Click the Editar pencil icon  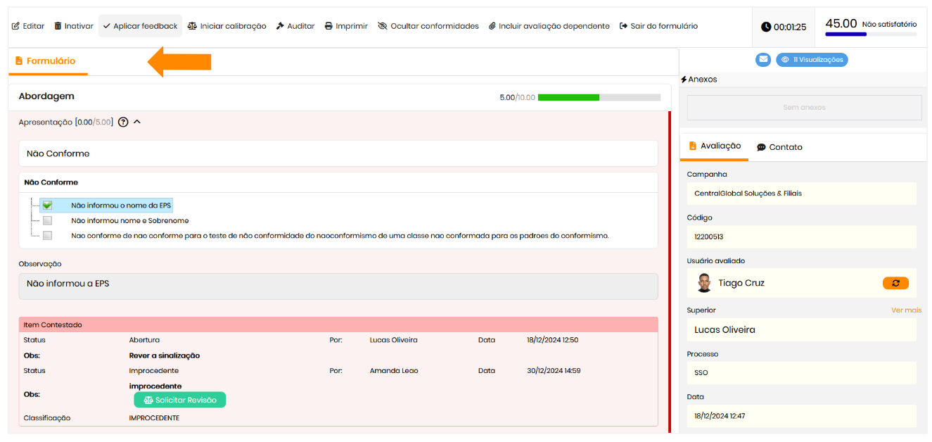[x=15, y=26]
